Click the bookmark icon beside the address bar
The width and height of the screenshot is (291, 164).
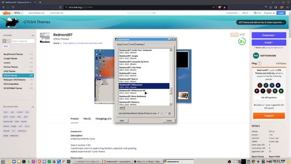coord(60,7)
